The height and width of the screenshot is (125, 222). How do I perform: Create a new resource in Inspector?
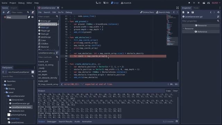pyautogui.click(x=183, y=12)
